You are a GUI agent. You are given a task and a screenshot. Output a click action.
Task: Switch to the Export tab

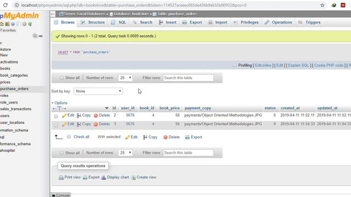pyautogui.click(x=192, y=22)
